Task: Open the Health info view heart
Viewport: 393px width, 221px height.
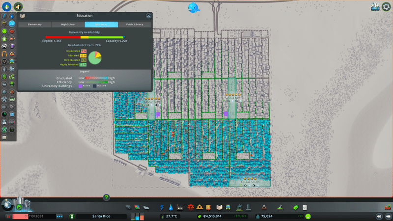Action: [12, 31]
